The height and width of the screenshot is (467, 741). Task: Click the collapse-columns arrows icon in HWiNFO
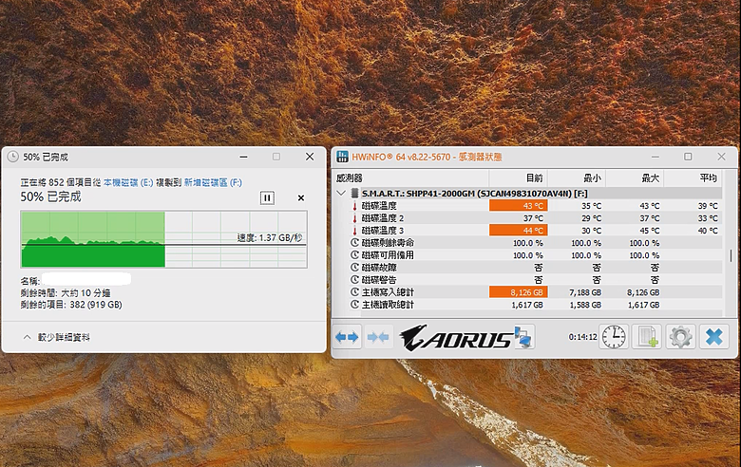[378, 337]
